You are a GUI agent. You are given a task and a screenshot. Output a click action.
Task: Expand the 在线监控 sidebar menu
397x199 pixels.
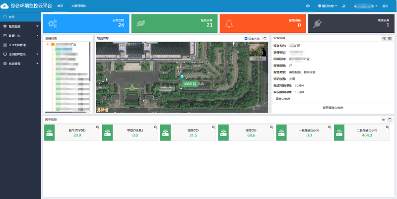[x=20, y=26]
